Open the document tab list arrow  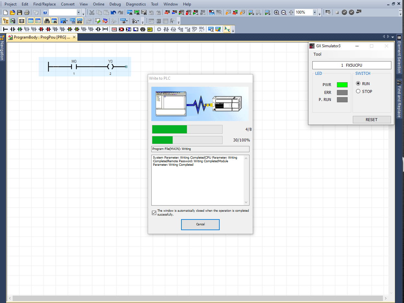tap(393, 37)
